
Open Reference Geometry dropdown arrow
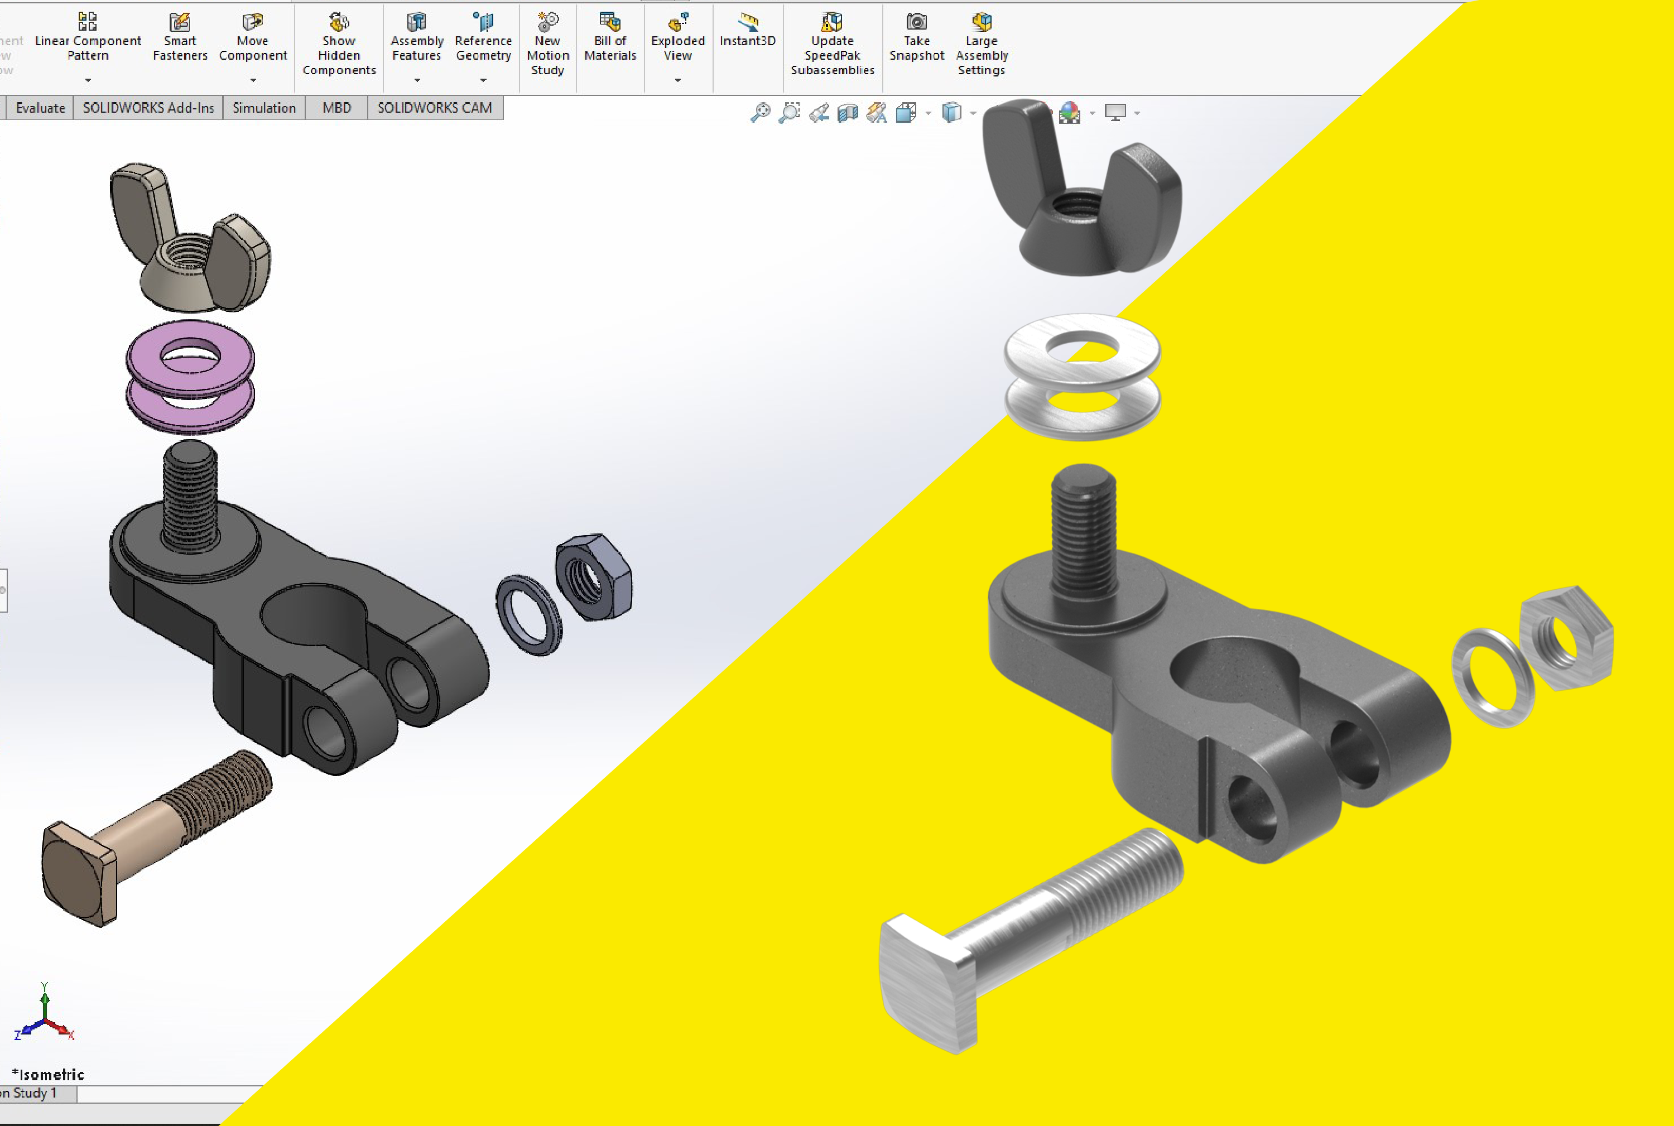[x=483, y=80]
